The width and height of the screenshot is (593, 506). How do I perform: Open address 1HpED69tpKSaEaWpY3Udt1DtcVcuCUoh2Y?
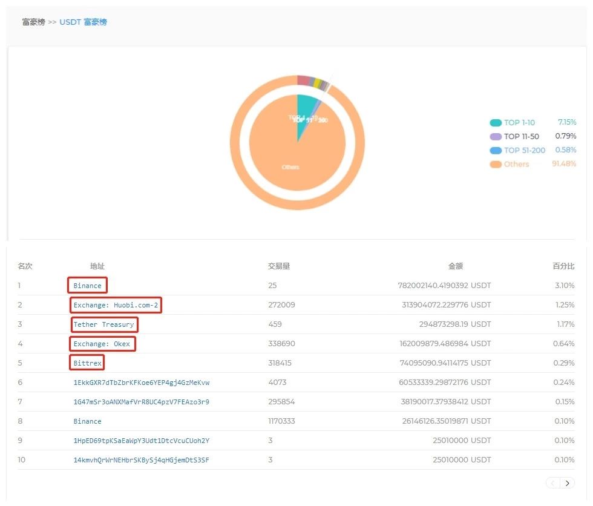pos(142,441)
